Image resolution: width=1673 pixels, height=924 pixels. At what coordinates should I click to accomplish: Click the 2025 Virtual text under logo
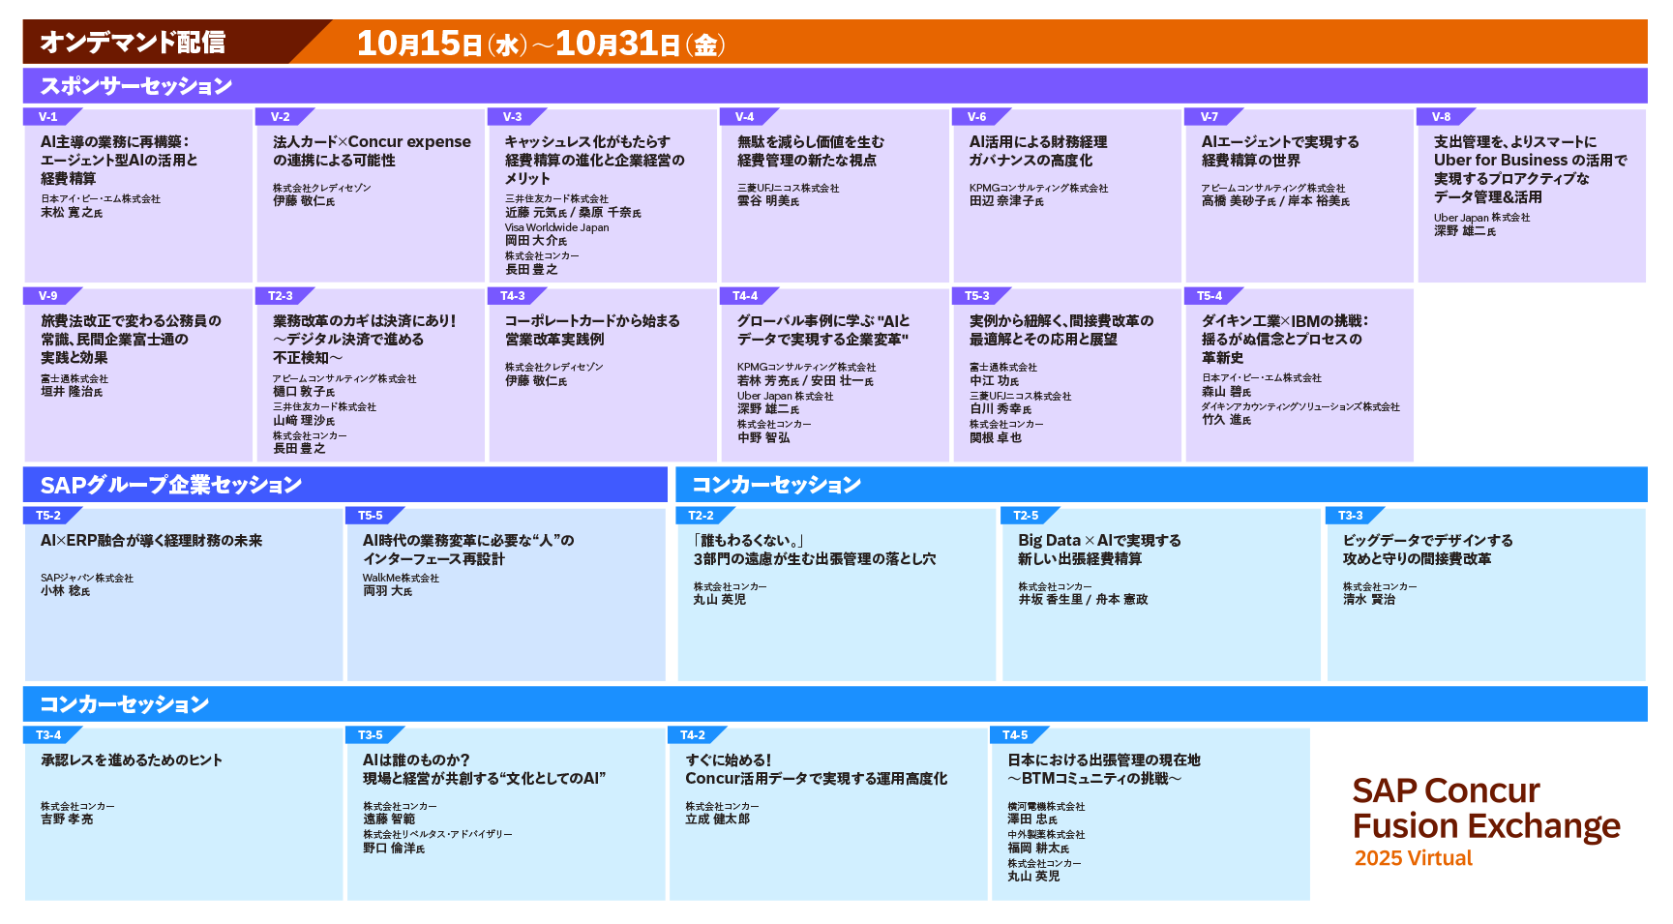click(1413, 858)
